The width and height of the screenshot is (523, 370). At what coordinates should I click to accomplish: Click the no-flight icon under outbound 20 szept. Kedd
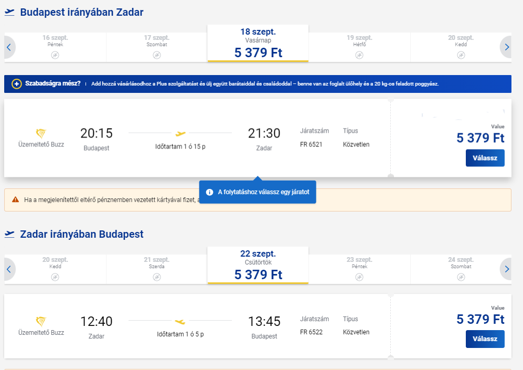coord(461,55)
